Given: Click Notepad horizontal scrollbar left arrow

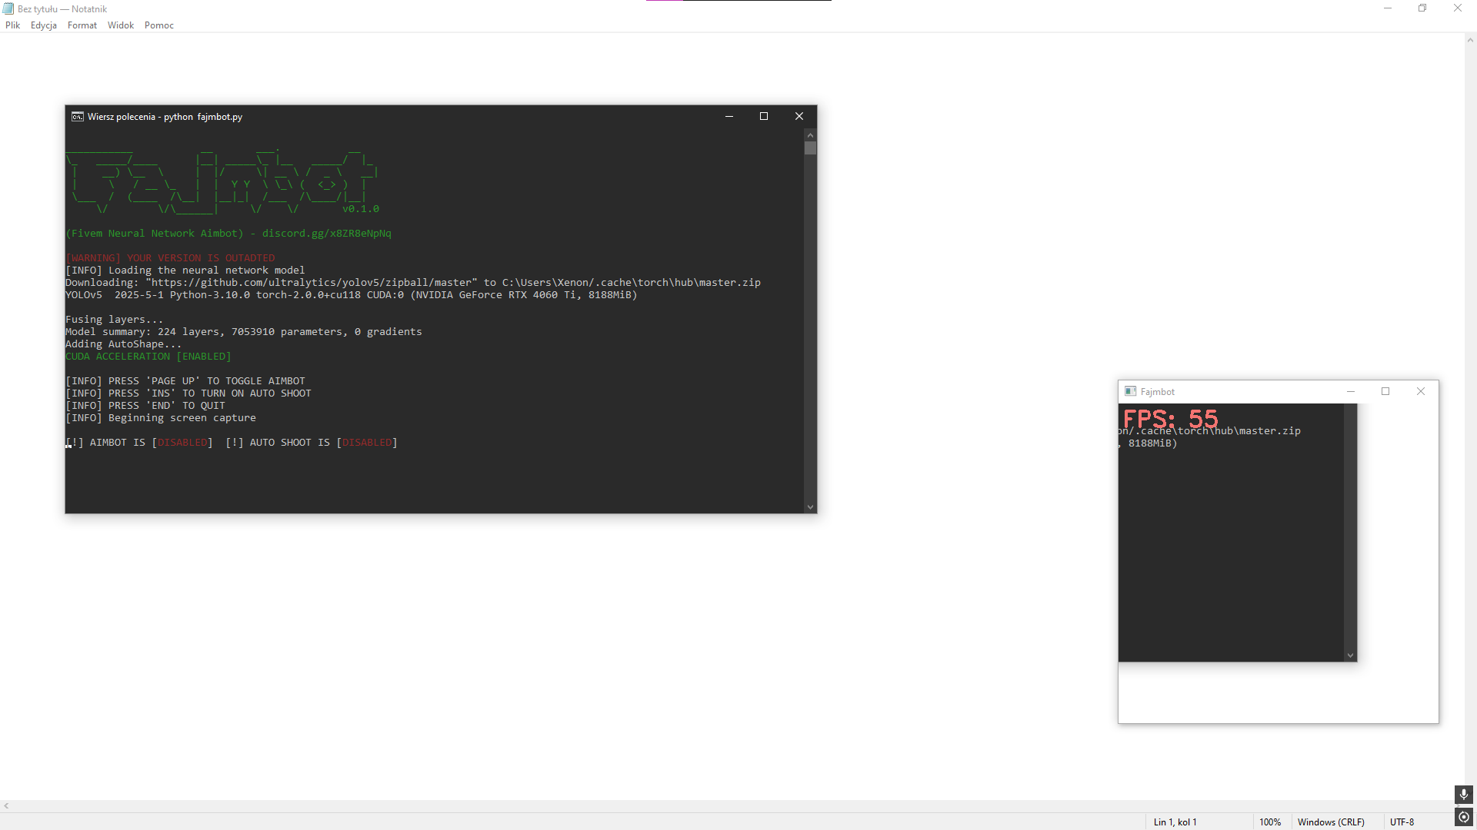Looking at the screenshot, I should 6,805.
